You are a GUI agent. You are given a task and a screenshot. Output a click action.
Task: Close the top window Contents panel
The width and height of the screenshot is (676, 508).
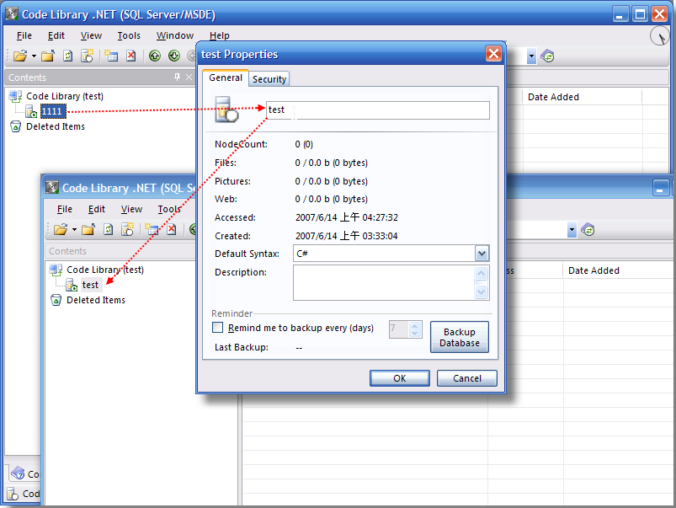[189, 77]
